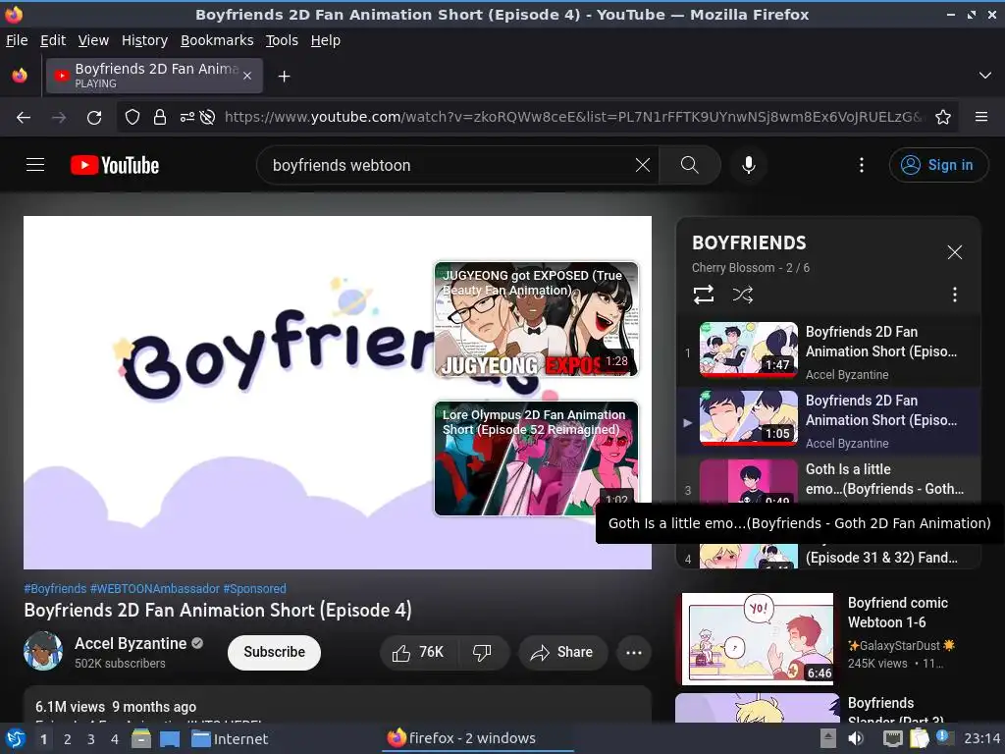Open Firefox View pinned icon

point(20,76)
